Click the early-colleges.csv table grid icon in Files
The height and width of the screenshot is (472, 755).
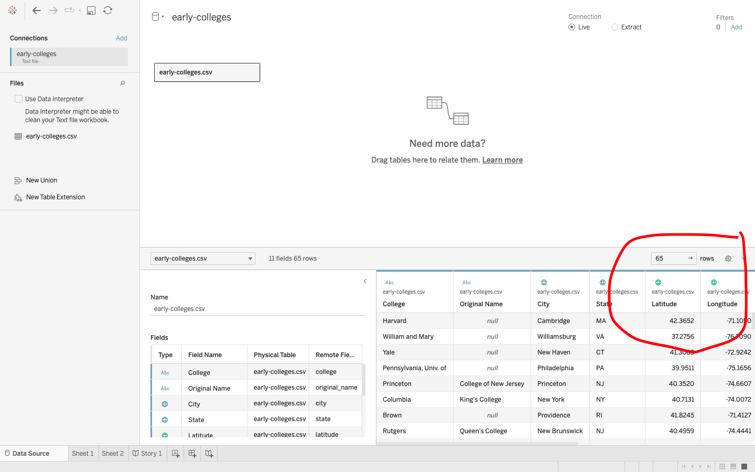click(x=18, y=136)
